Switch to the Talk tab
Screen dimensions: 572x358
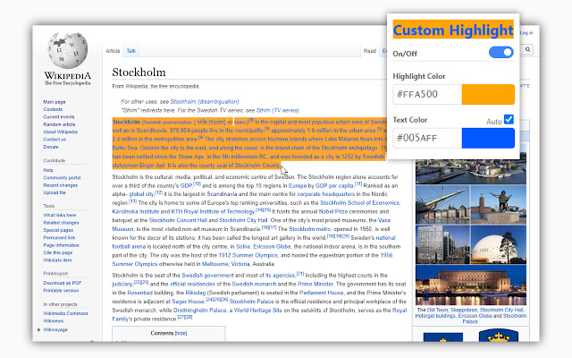click(131, 51)
